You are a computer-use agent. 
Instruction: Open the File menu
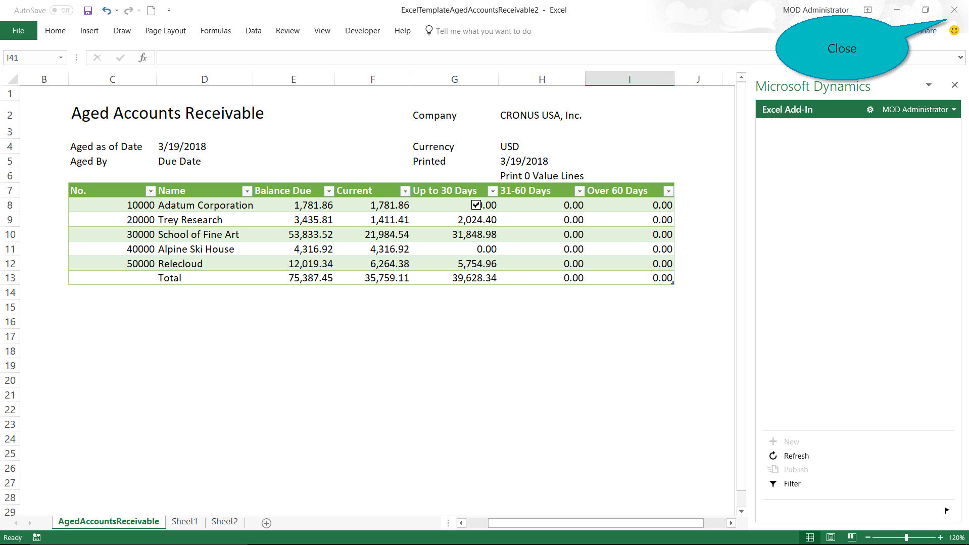(18, 31)
